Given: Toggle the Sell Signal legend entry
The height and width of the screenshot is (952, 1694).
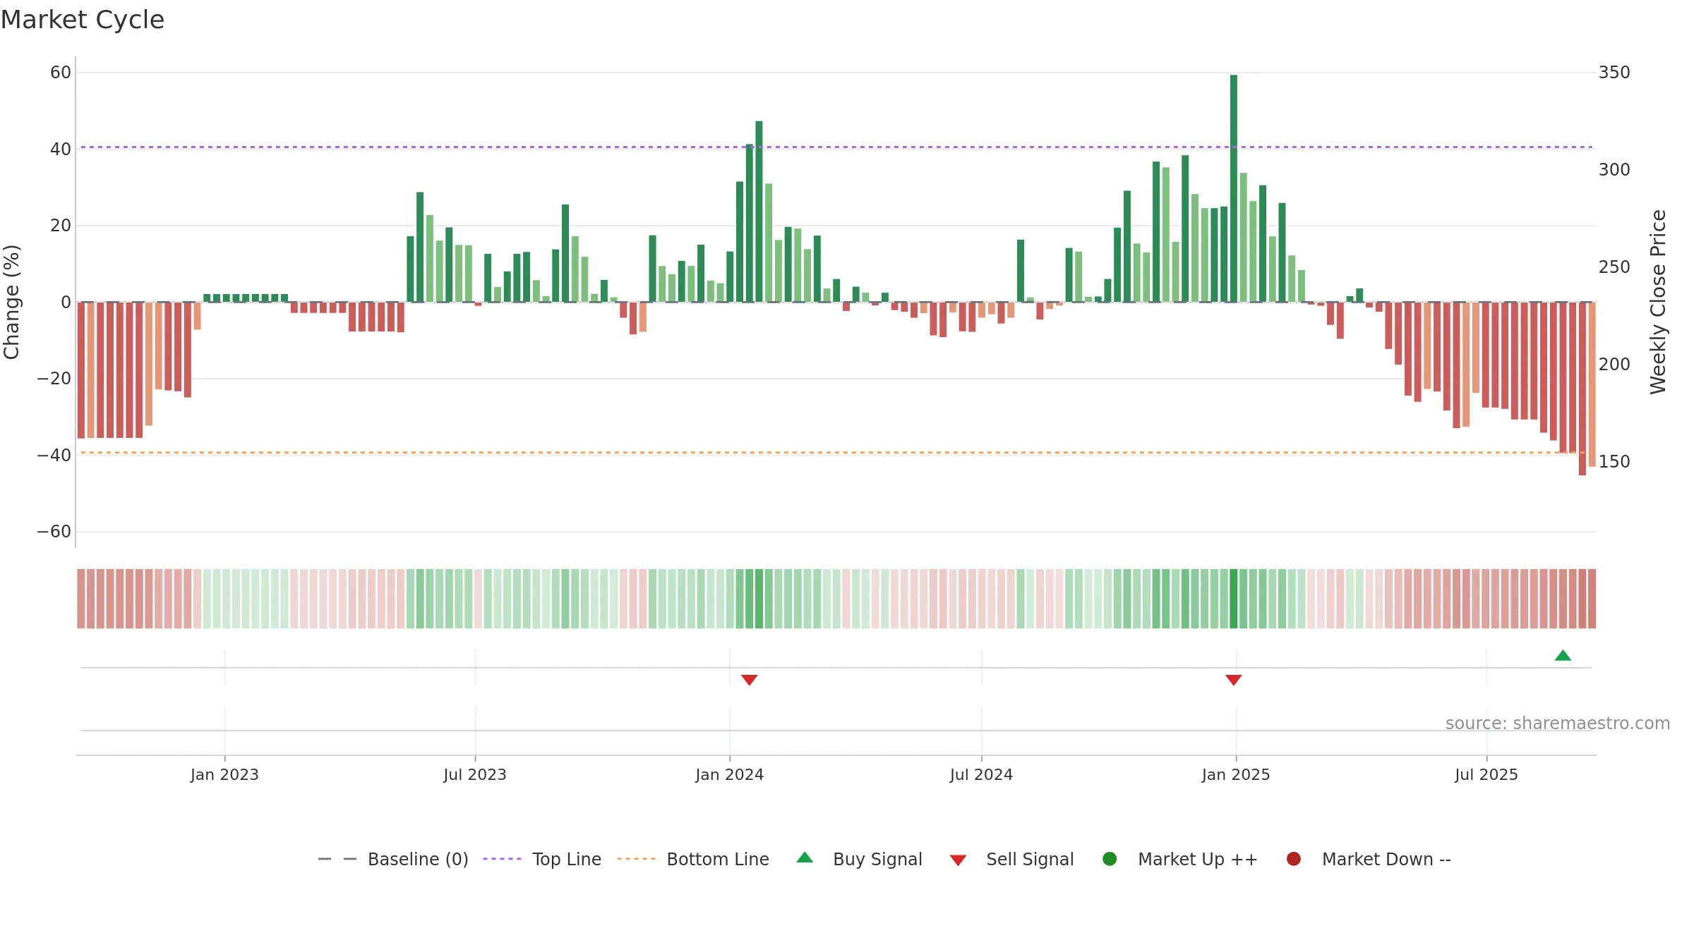Looking at the screenshot, I should pos(1011,860).
